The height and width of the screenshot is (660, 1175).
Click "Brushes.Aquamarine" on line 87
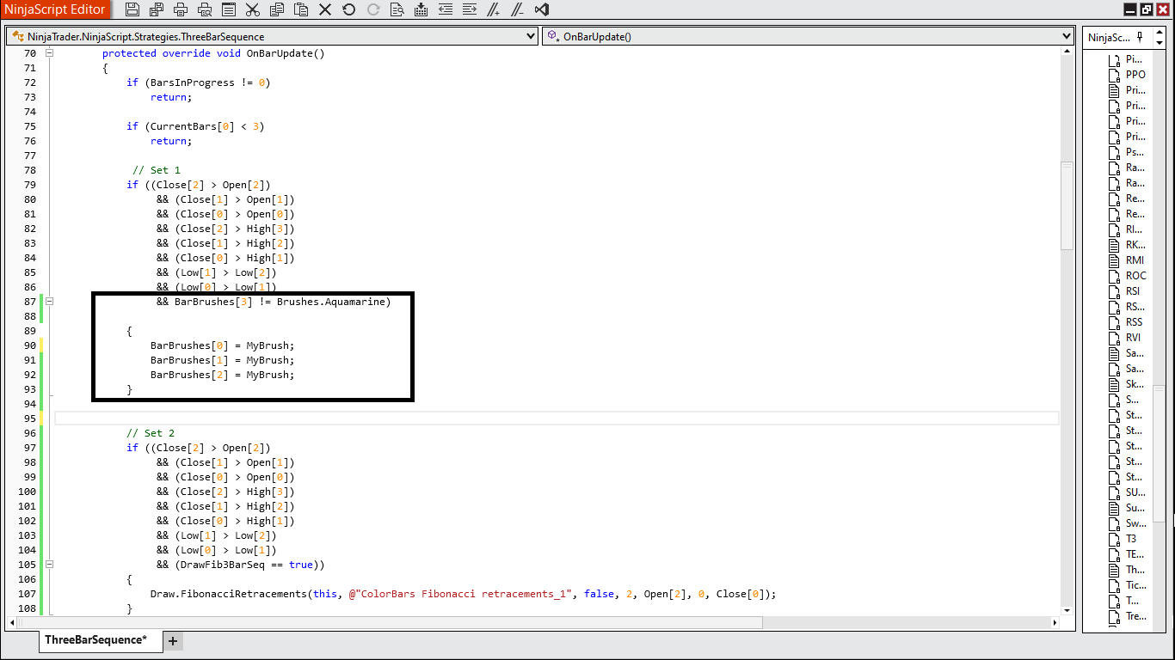point(331,302)
